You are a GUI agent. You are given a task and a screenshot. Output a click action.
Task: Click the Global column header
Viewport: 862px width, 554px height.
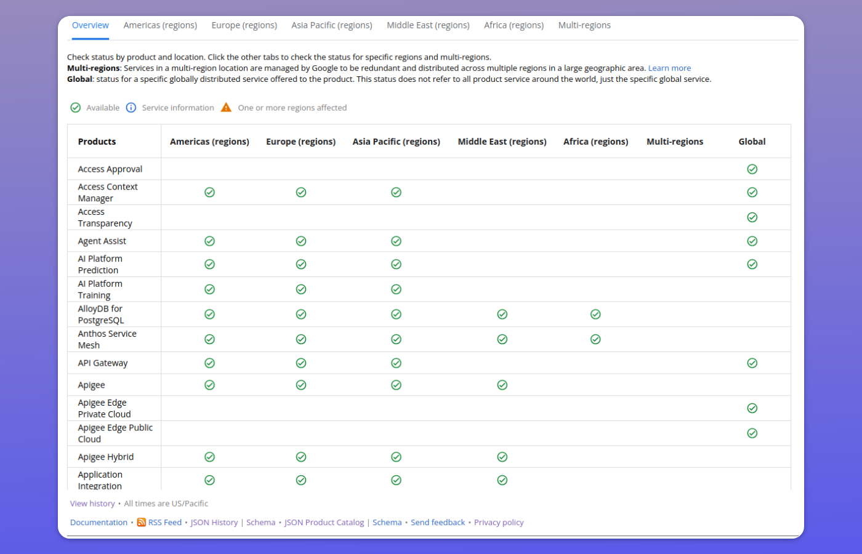(752, 142)
